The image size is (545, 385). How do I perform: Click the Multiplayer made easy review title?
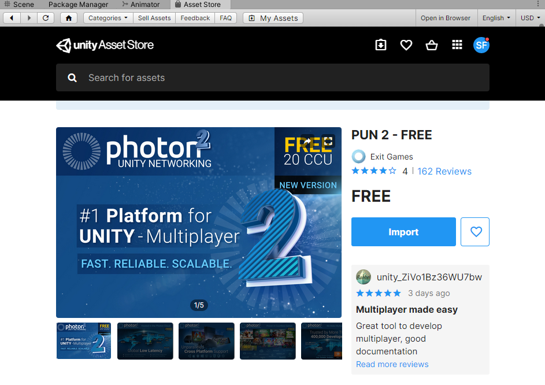[x=407, y=309]
